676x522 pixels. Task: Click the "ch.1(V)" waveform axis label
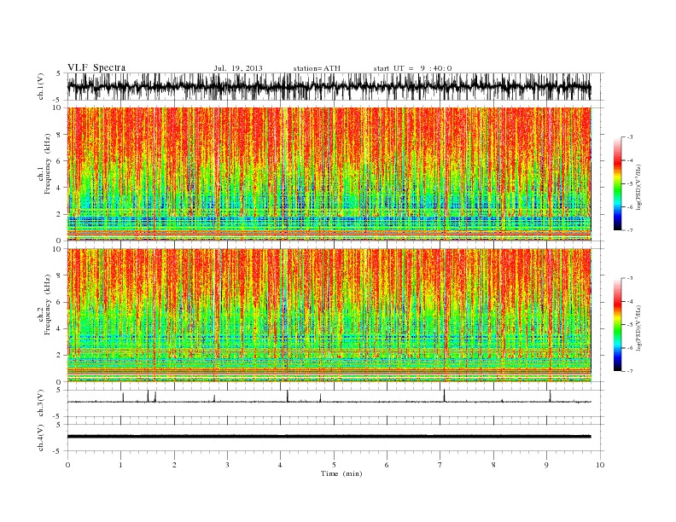[40, 86]
